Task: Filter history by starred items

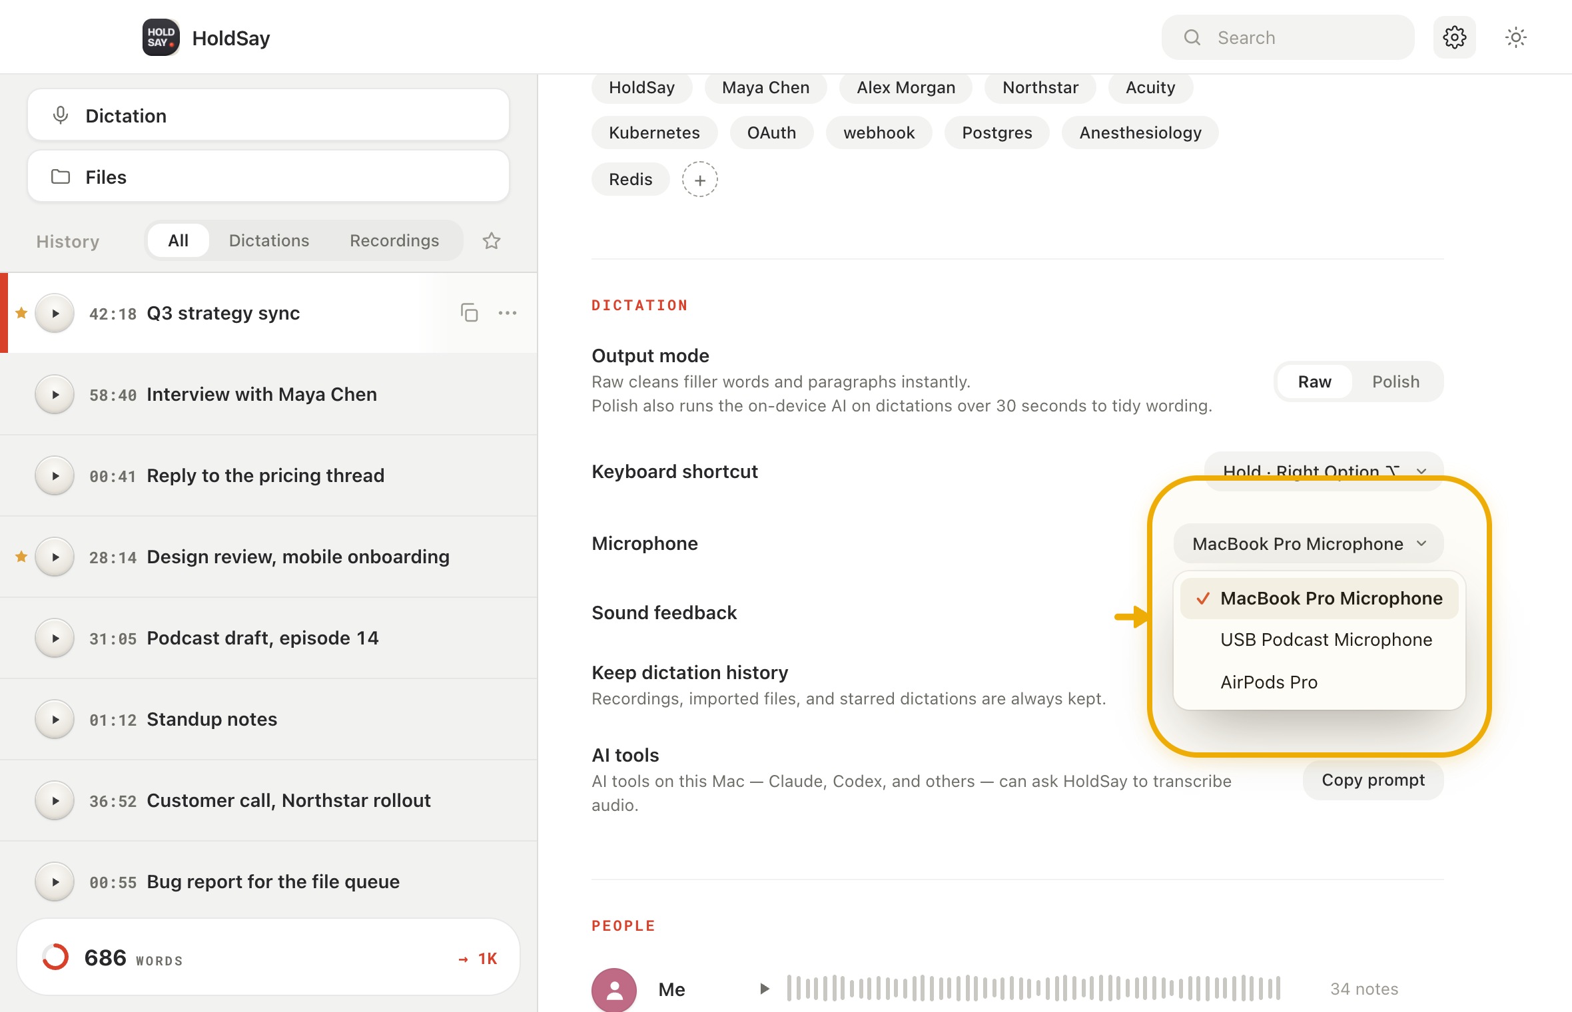Action: [491, 240]
